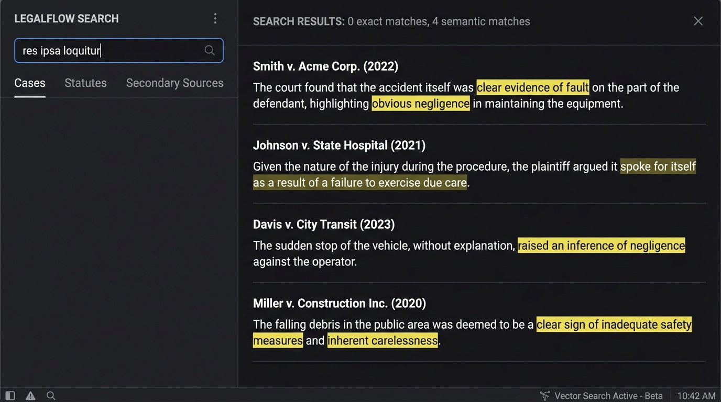Open the warning triangle icon in status bar
This screenshot has height=402, width=721.
(30, 396)
